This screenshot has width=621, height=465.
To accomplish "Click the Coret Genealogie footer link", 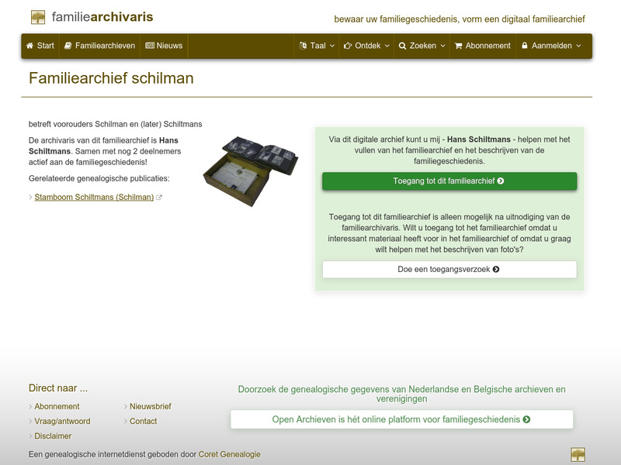I will [230, 454].
